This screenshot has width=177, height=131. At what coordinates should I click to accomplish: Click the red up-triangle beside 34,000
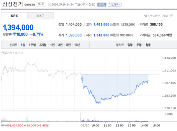tap(25, 125)
